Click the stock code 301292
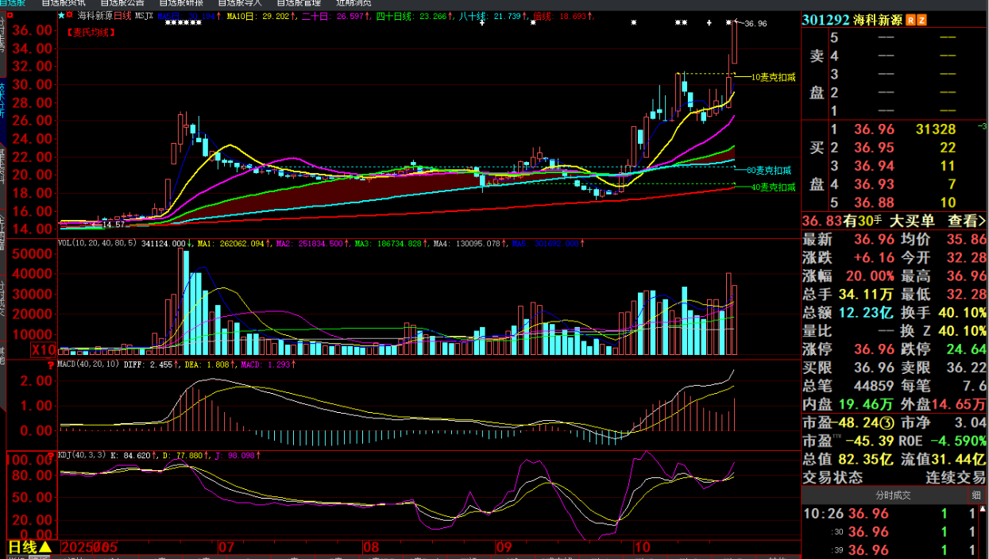 [x=825, y=20]
